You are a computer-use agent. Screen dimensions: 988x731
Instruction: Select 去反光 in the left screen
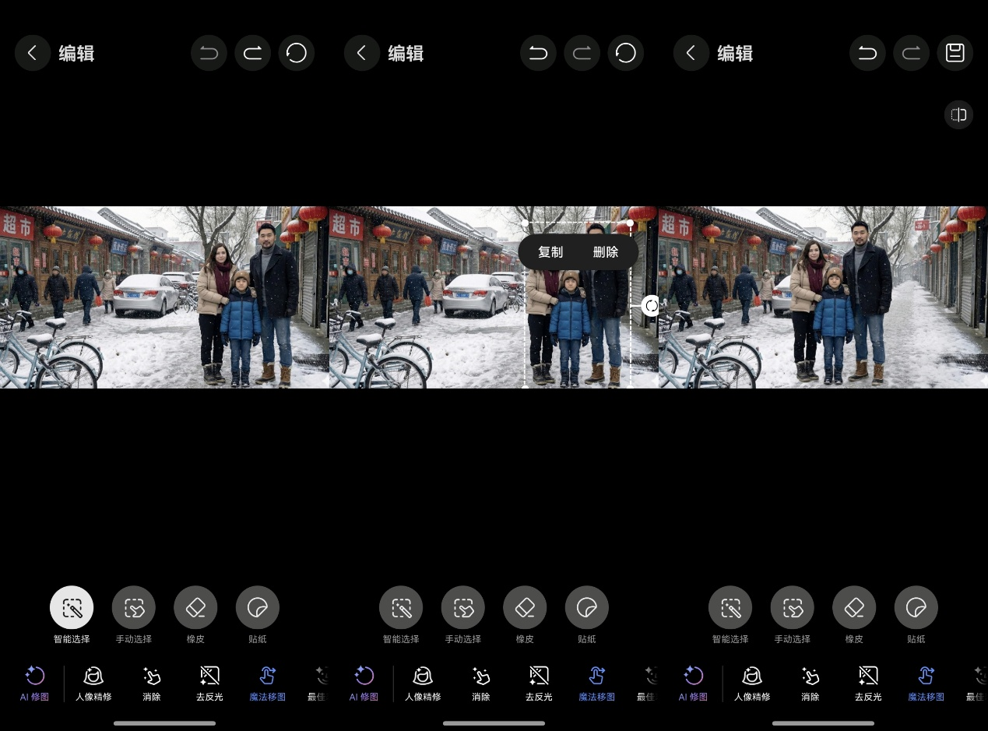(209, 683)
